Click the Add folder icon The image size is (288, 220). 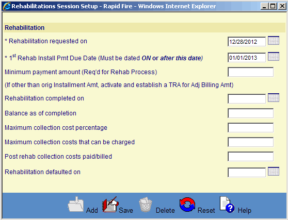click(x=76, y=205)
